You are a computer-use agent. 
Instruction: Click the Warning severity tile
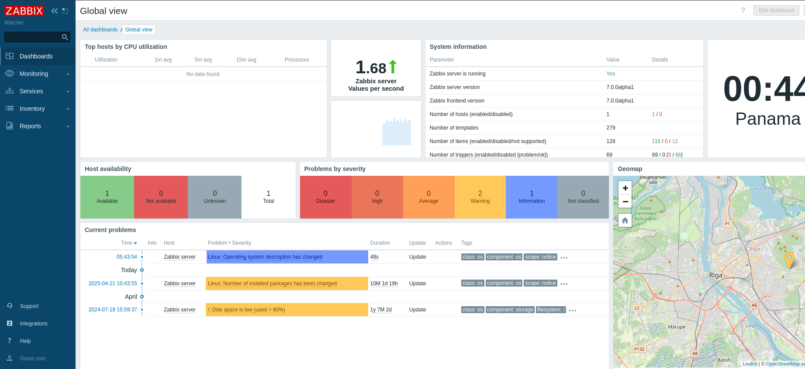coord(480,197)
